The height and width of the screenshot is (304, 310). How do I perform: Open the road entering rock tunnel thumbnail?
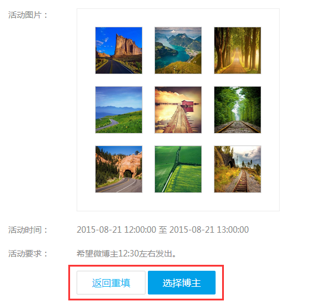coord(119,169)
